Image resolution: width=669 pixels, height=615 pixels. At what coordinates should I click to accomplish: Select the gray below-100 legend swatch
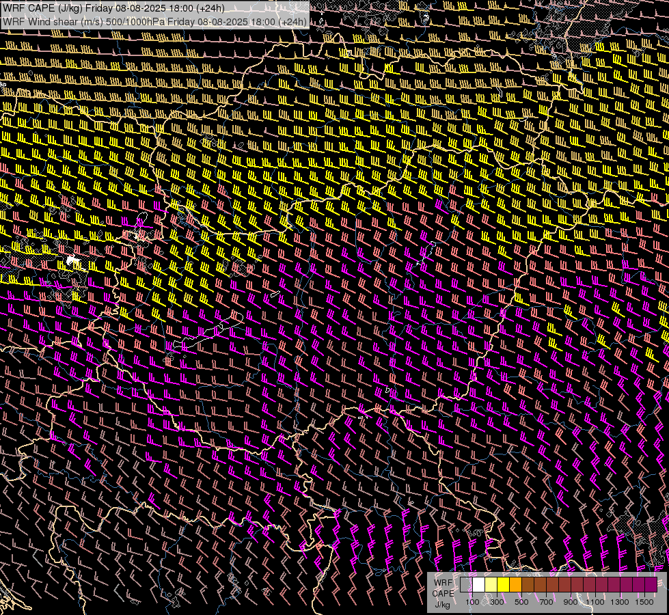coord(466,584)
